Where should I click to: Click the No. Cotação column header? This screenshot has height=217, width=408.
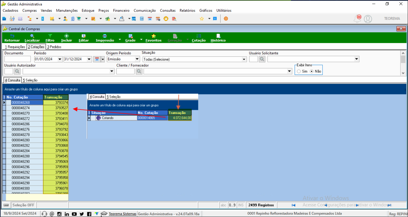pyautogui.click(x=25, y=97)
